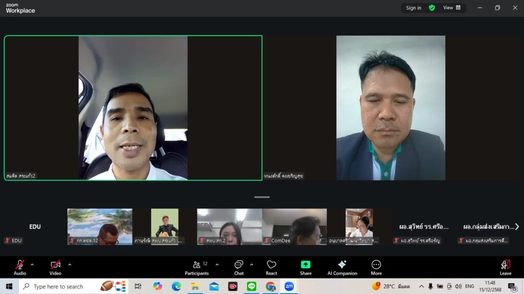Viewport: 524px width, 294px height.
Task: Open video options arrow beside Video
Action: point(70,264)
